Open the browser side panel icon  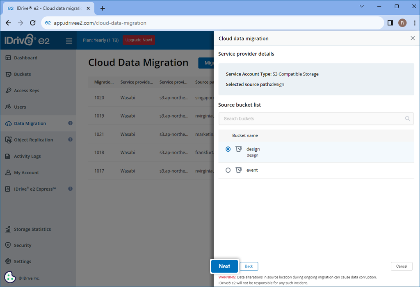click(390, 23)
